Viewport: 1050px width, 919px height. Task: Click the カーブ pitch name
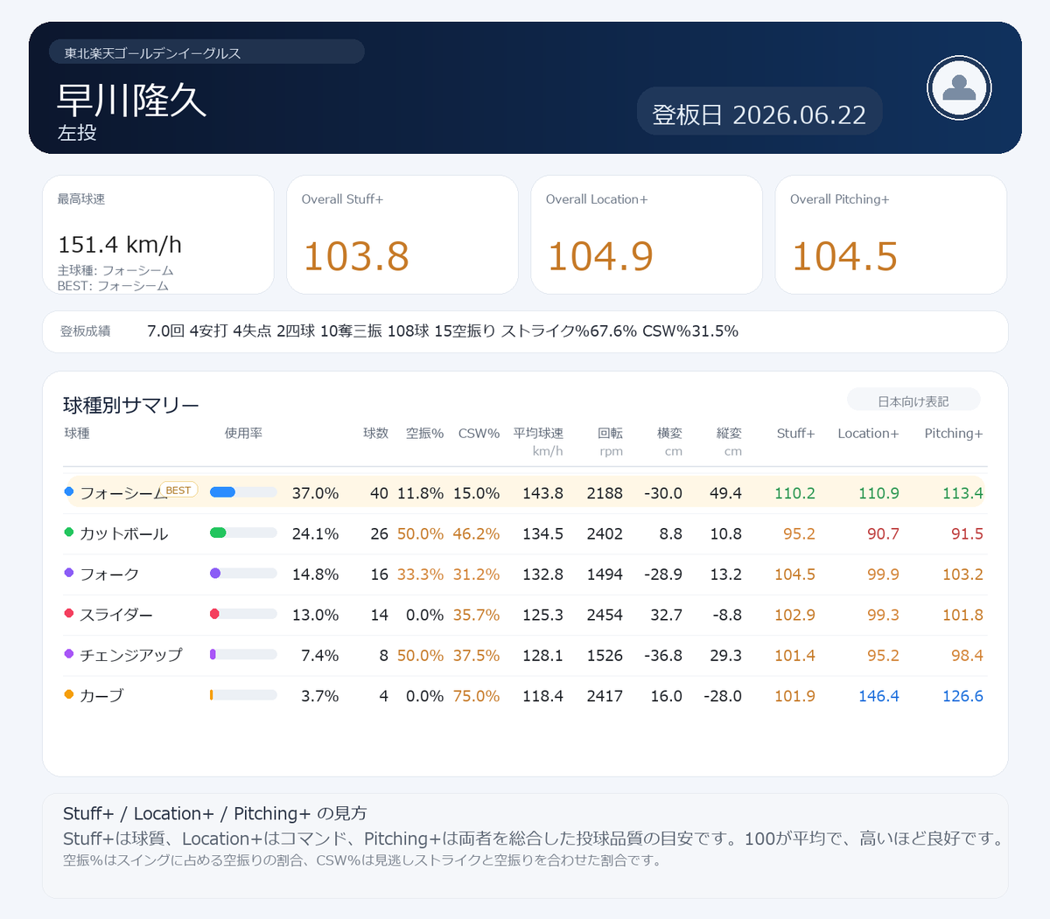[101, 696]
